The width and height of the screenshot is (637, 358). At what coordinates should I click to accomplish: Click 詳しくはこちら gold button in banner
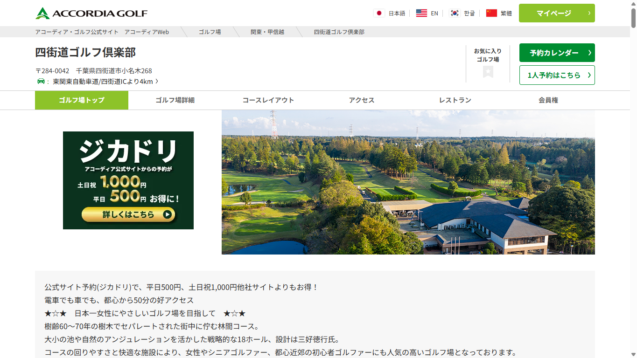pos(128,214)
